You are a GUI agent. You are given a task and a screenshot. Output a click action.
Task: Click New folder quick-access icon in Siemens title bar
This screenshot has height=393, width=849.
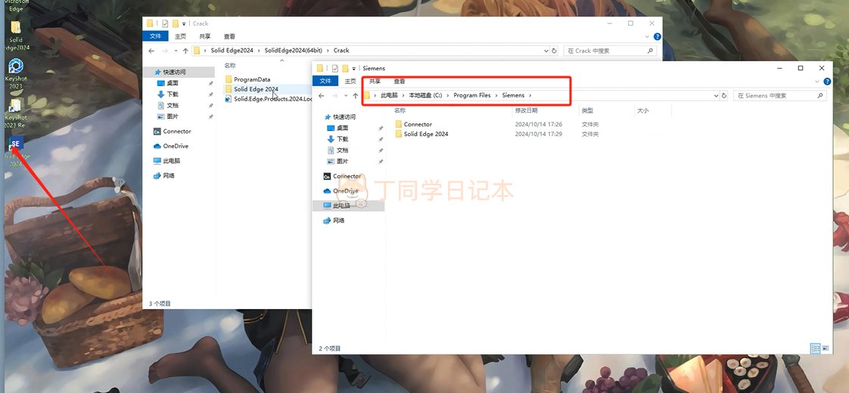tap(345, 68)
